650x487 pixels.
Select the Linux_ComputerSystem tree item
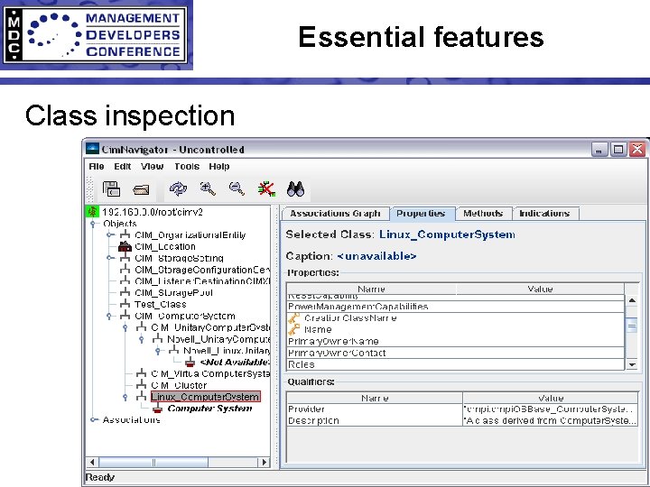[x=206, y=397]
